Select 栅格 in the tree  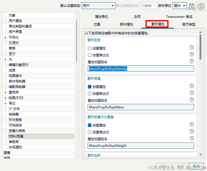[12, 48]
